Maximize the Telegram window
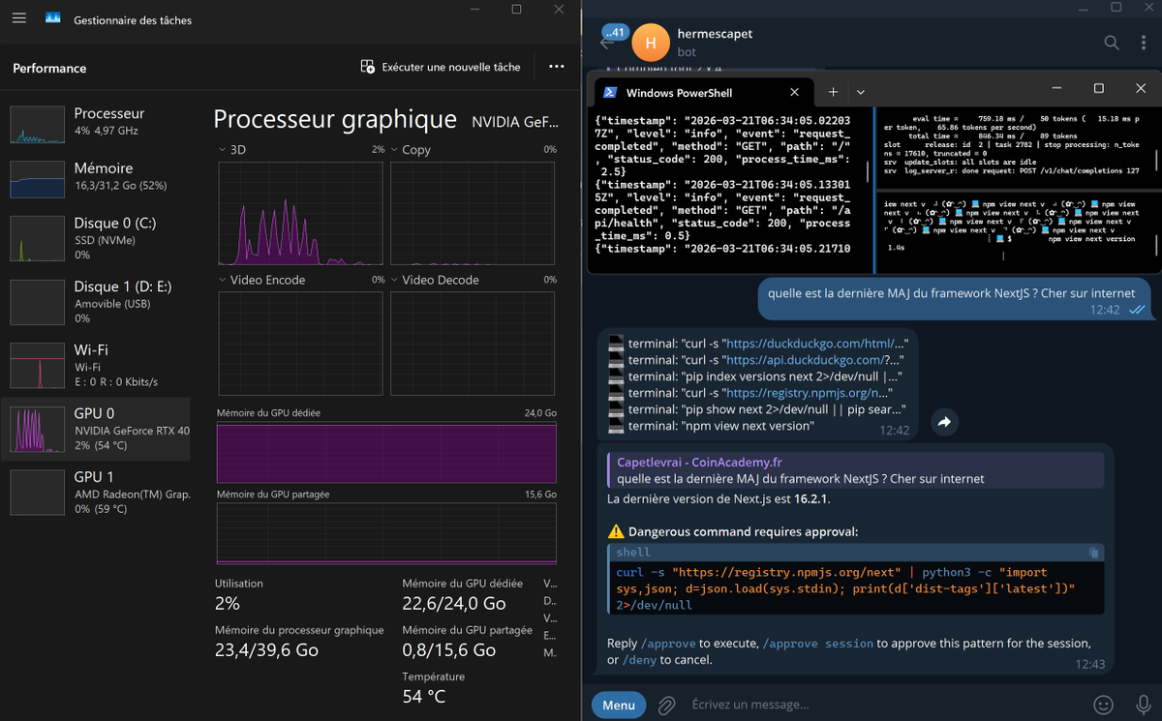The height and width of the screenshot is (721, 1162). coord(1117,8)
